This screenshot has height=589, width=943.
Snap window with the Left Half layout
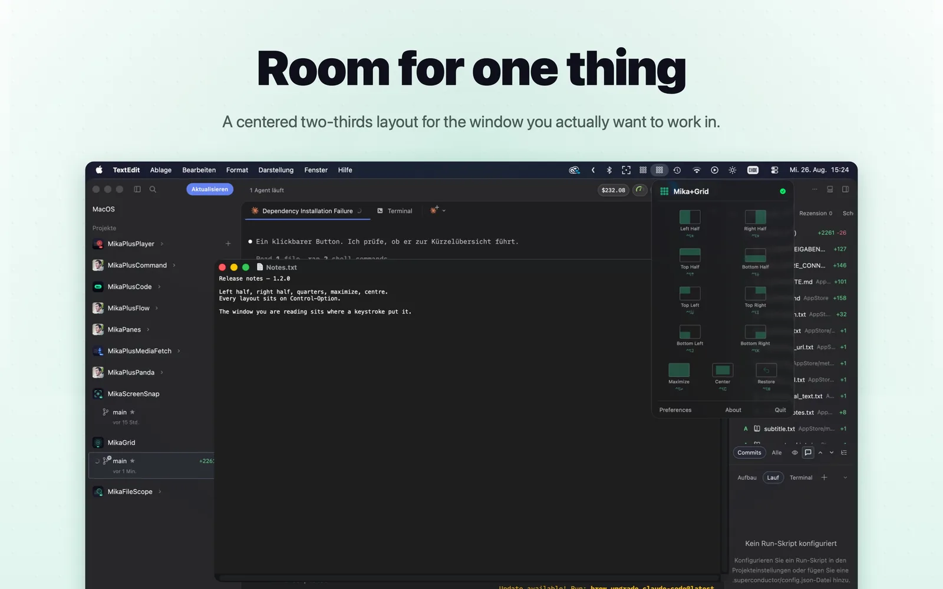coord(690,221)
